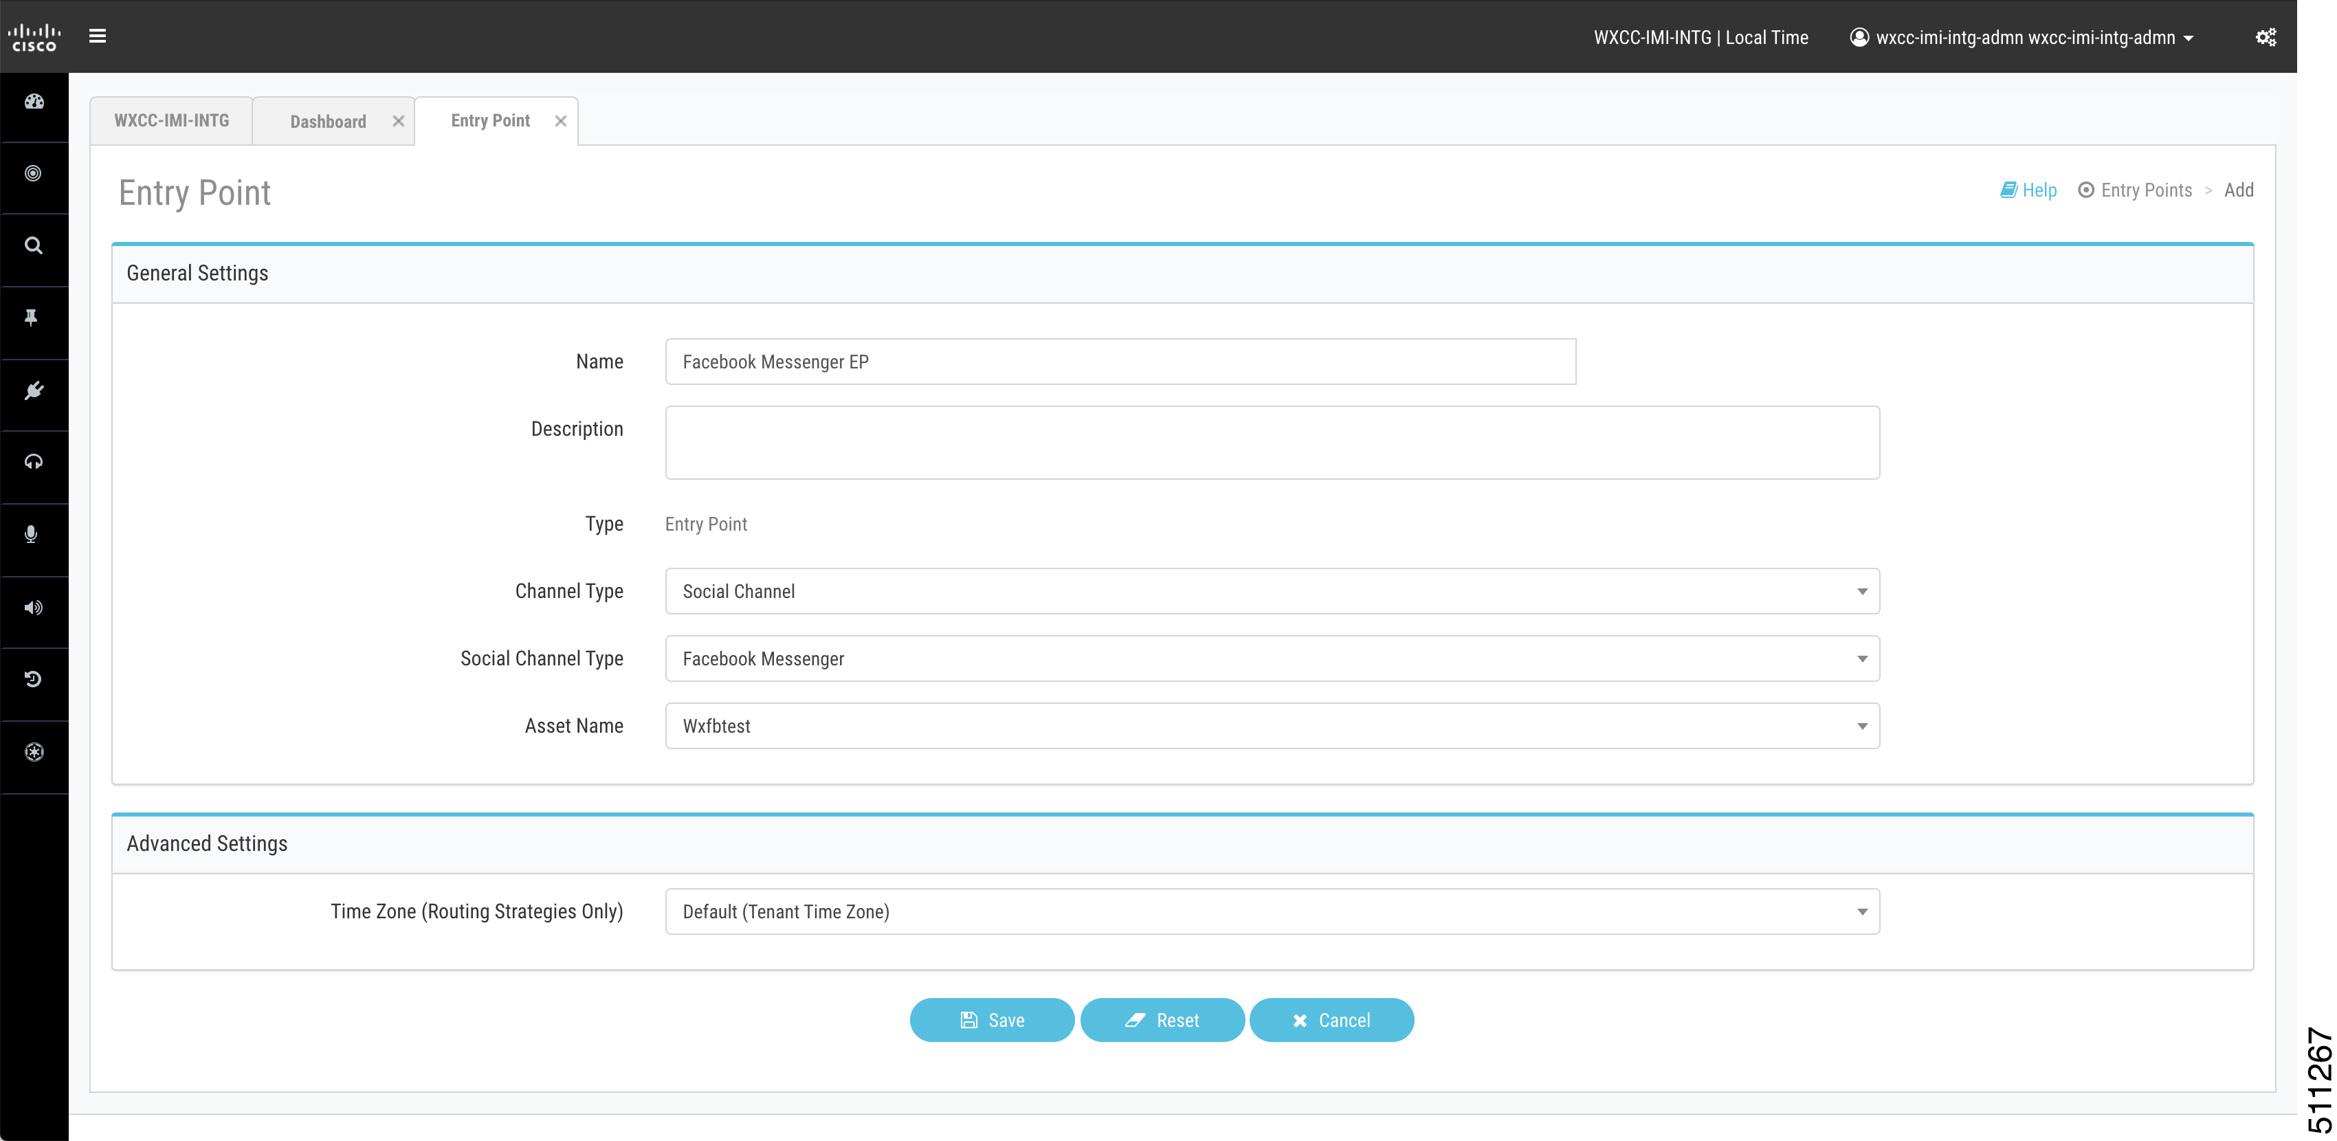Click the Save button

(992, 1020)
